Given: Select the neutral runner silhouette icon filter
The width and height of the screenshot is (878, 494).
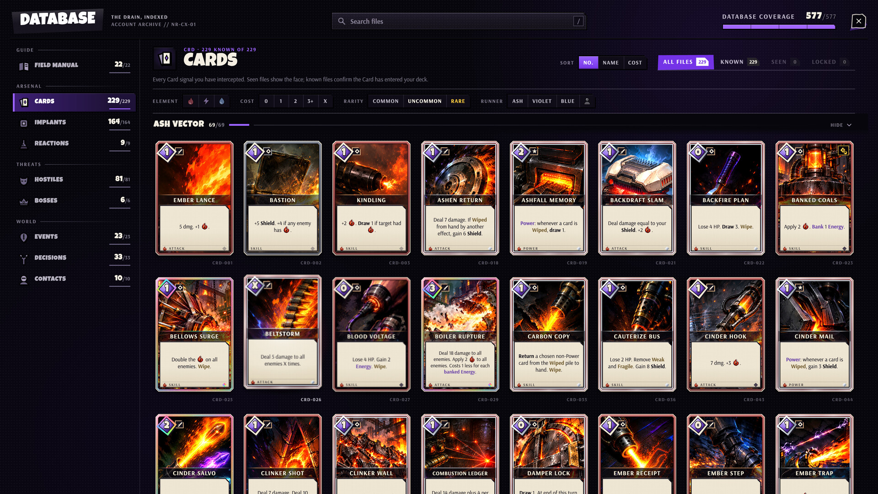Looking at the screenshot, I should pyautogui.click(x=587, y=101).
